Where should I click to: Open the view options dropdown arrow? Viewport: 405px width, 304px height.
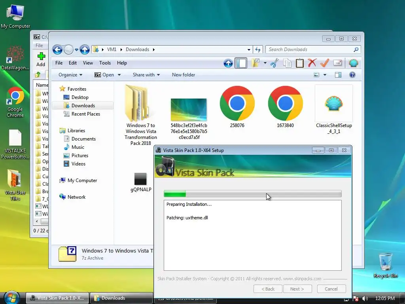pos(325,75)
